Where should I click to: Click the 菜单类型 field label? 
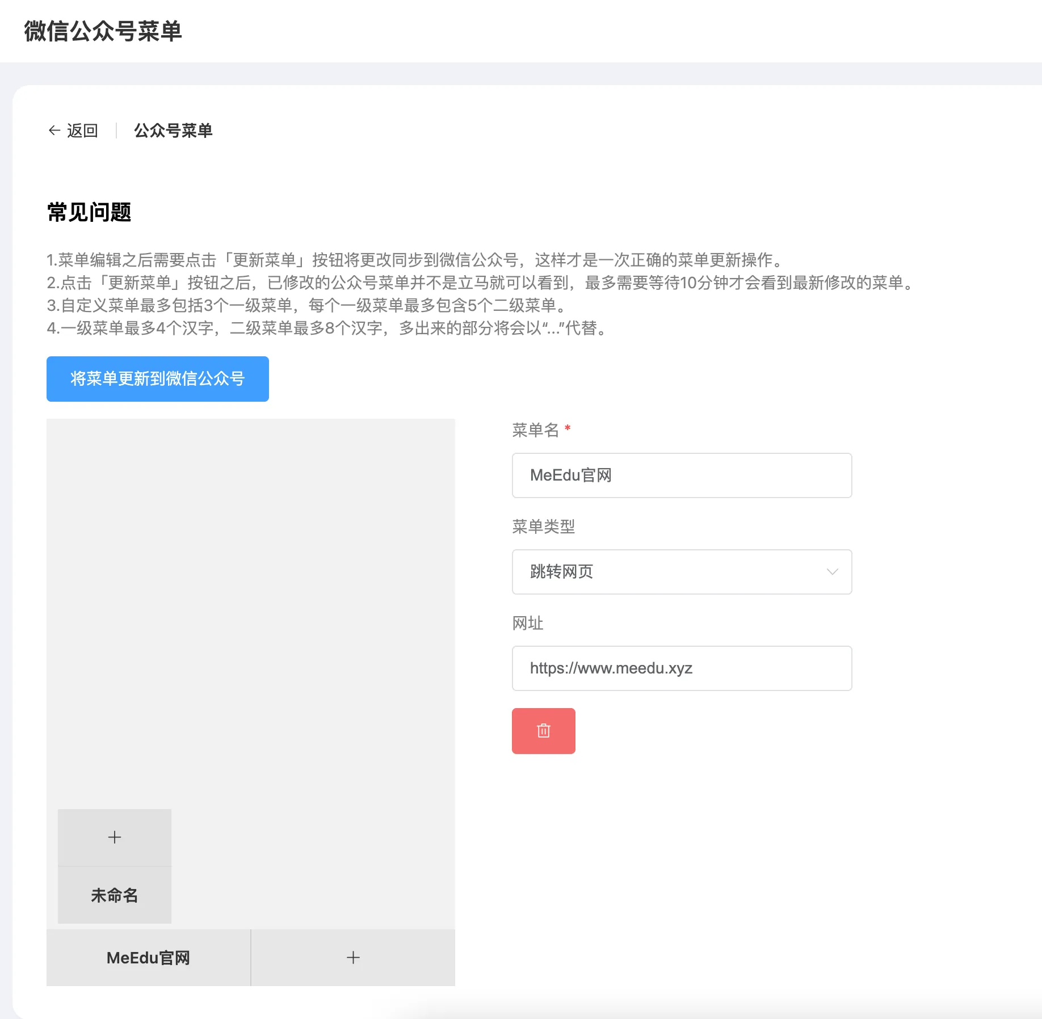[543, 527]
